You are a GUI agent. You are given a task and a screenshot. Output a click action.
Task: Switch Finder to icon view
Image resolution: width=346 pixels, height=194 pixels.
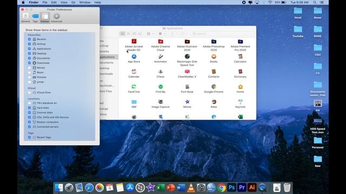coord(123,33)
